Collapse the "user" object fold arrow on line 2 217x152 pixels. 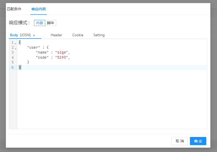point(16,48)
